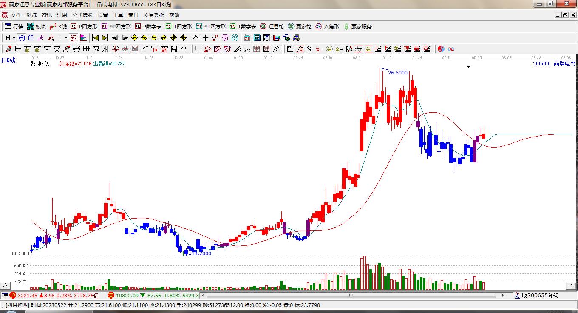Click the 出局线=20.787 value

pyautogui.click(x=109, y=64)
